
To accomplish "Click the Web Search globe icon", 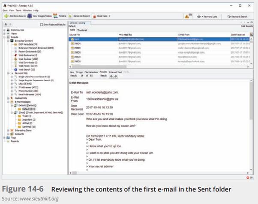I will pos(16,70).
